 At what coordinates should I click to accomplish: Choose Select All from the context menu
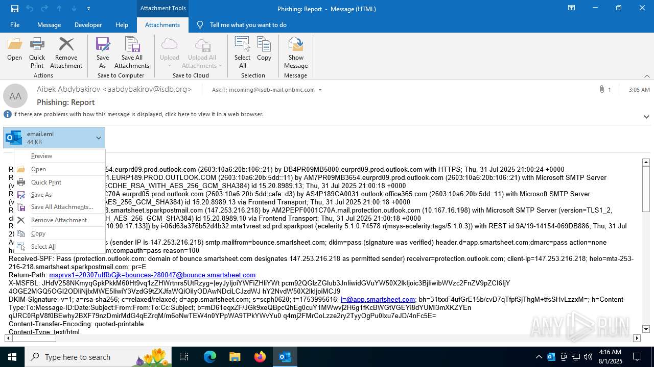pos(60,247)
